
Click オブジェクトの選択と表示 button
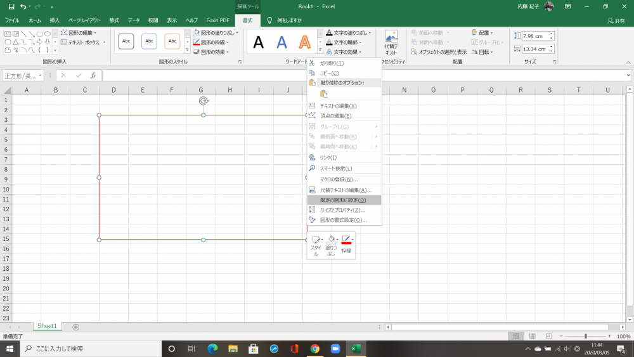tap(439, 52)
